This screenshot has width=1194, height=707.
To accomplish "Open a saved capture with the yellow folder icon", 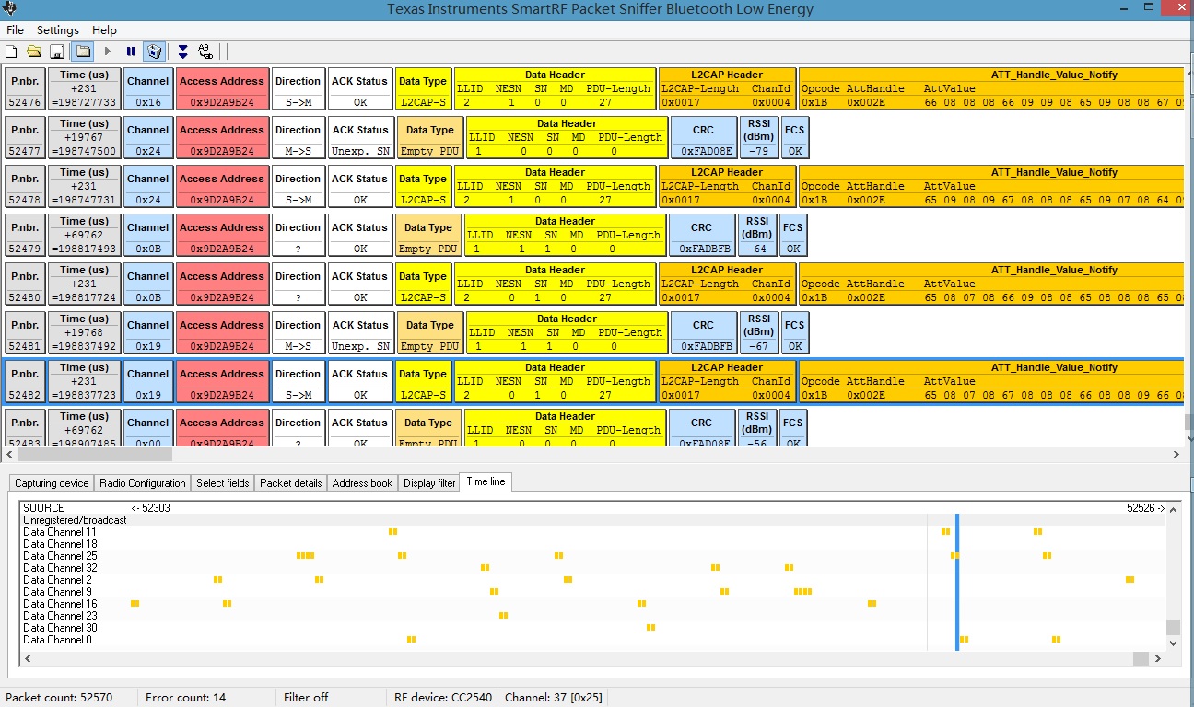I will 34,52.
